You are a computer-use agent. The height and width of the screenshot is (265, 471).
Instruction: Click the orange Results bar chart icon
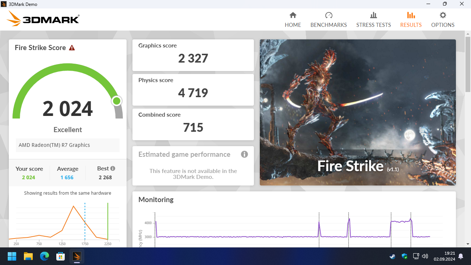tap(411, 15)
